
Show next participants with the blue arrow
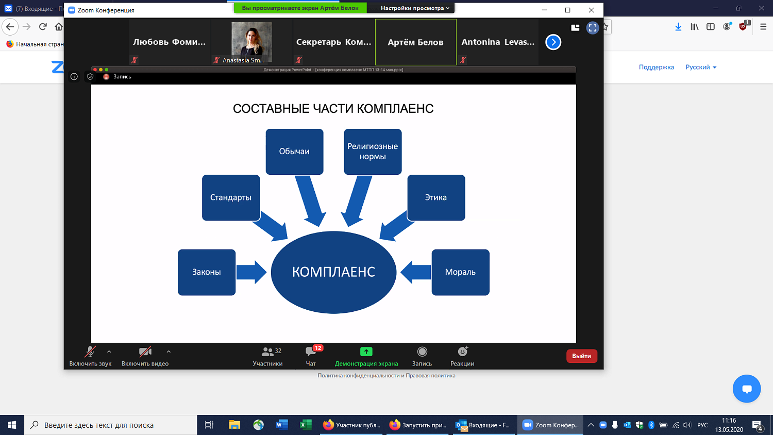pos(553,42)
